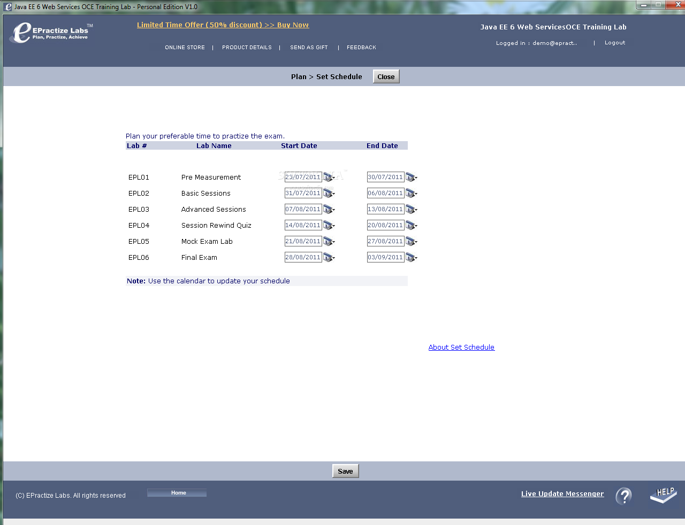Click the Mock Exam Lab name

point(207,242)
